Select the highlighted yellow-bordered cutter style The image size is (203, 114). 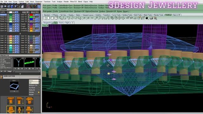(11, 110)
